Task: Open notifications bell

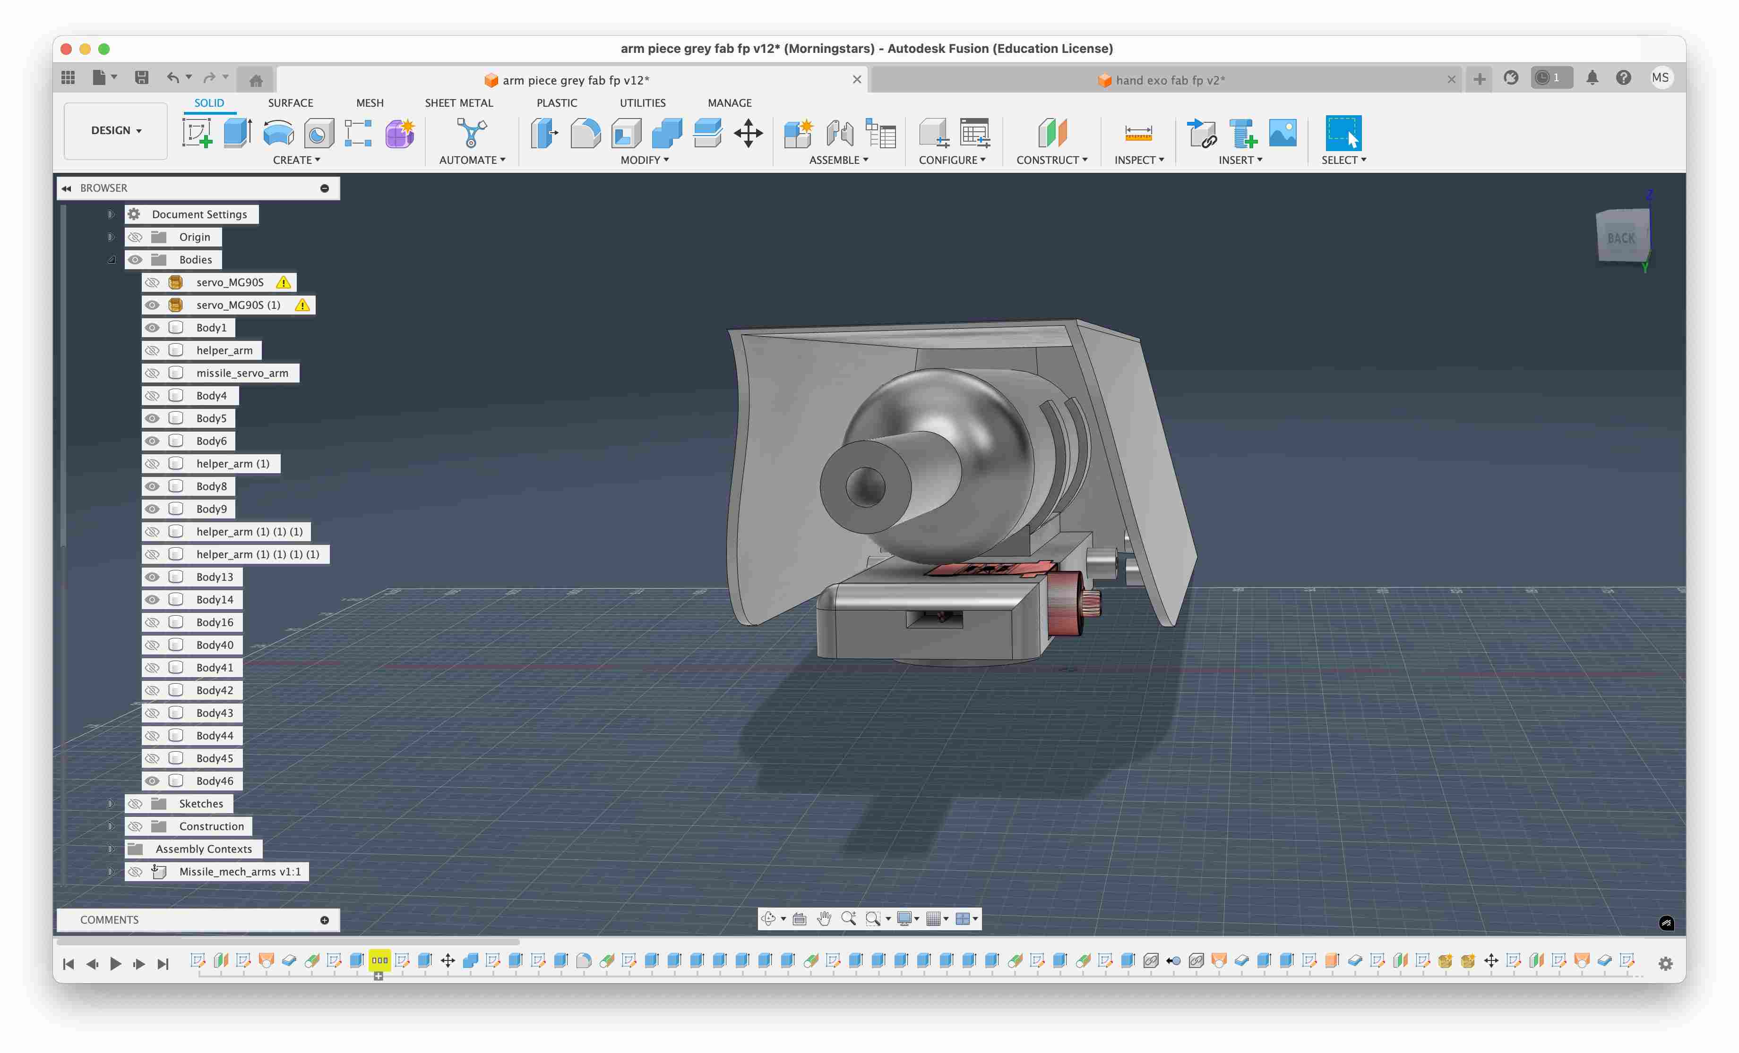Action: point(1592,77)
